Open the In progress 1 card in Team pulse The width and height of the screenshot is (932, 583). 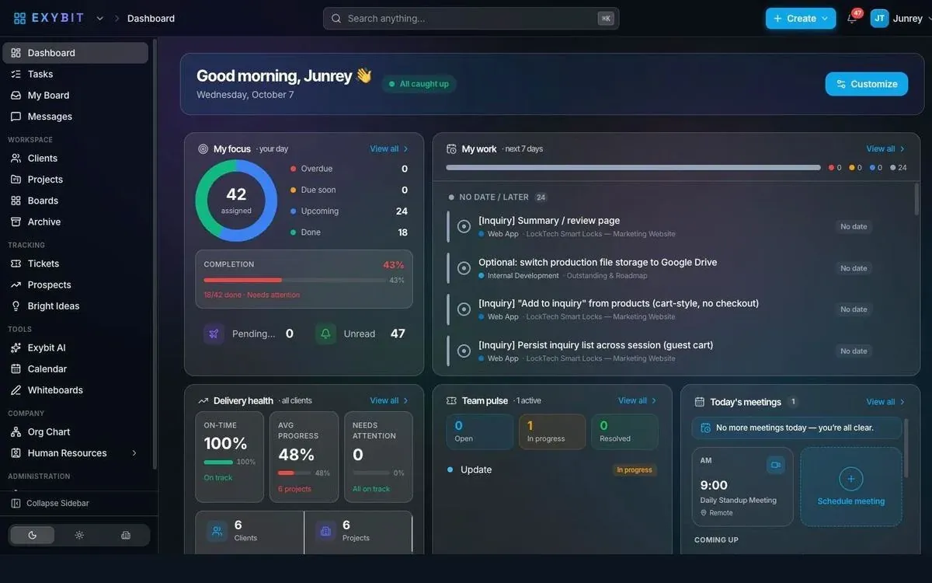point(552,431)
